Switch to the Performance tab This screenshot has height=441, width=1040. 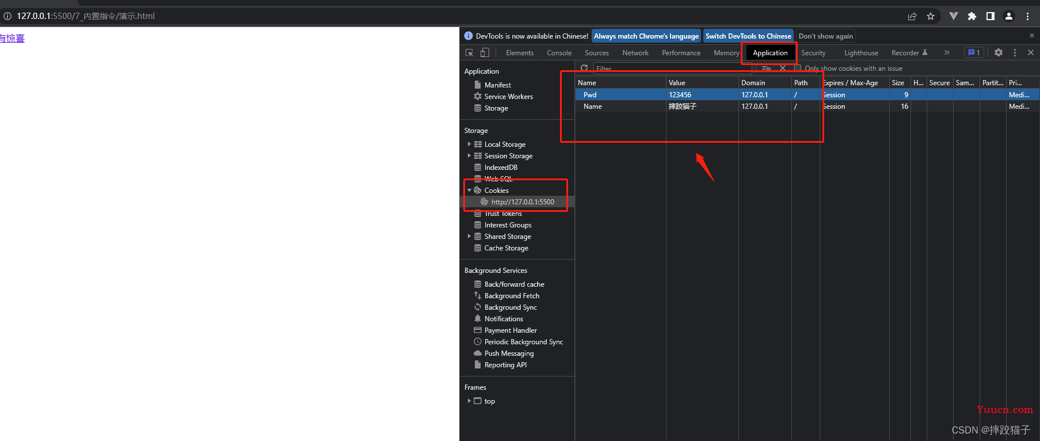pos(681,52)
